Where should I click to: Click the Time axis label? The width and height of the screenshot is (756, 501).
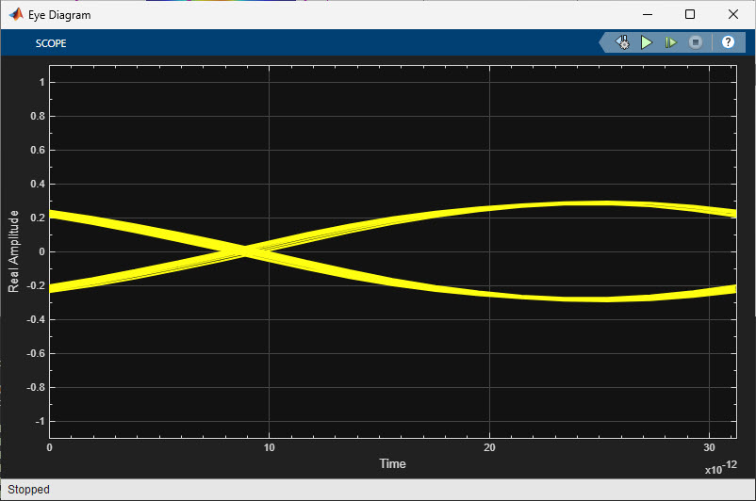click(x=392, y=463)
